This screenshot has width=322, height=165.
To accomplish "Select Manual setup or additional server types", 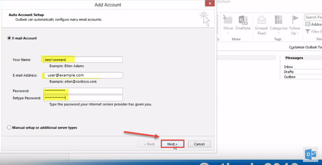I will (x=9, y=127).
